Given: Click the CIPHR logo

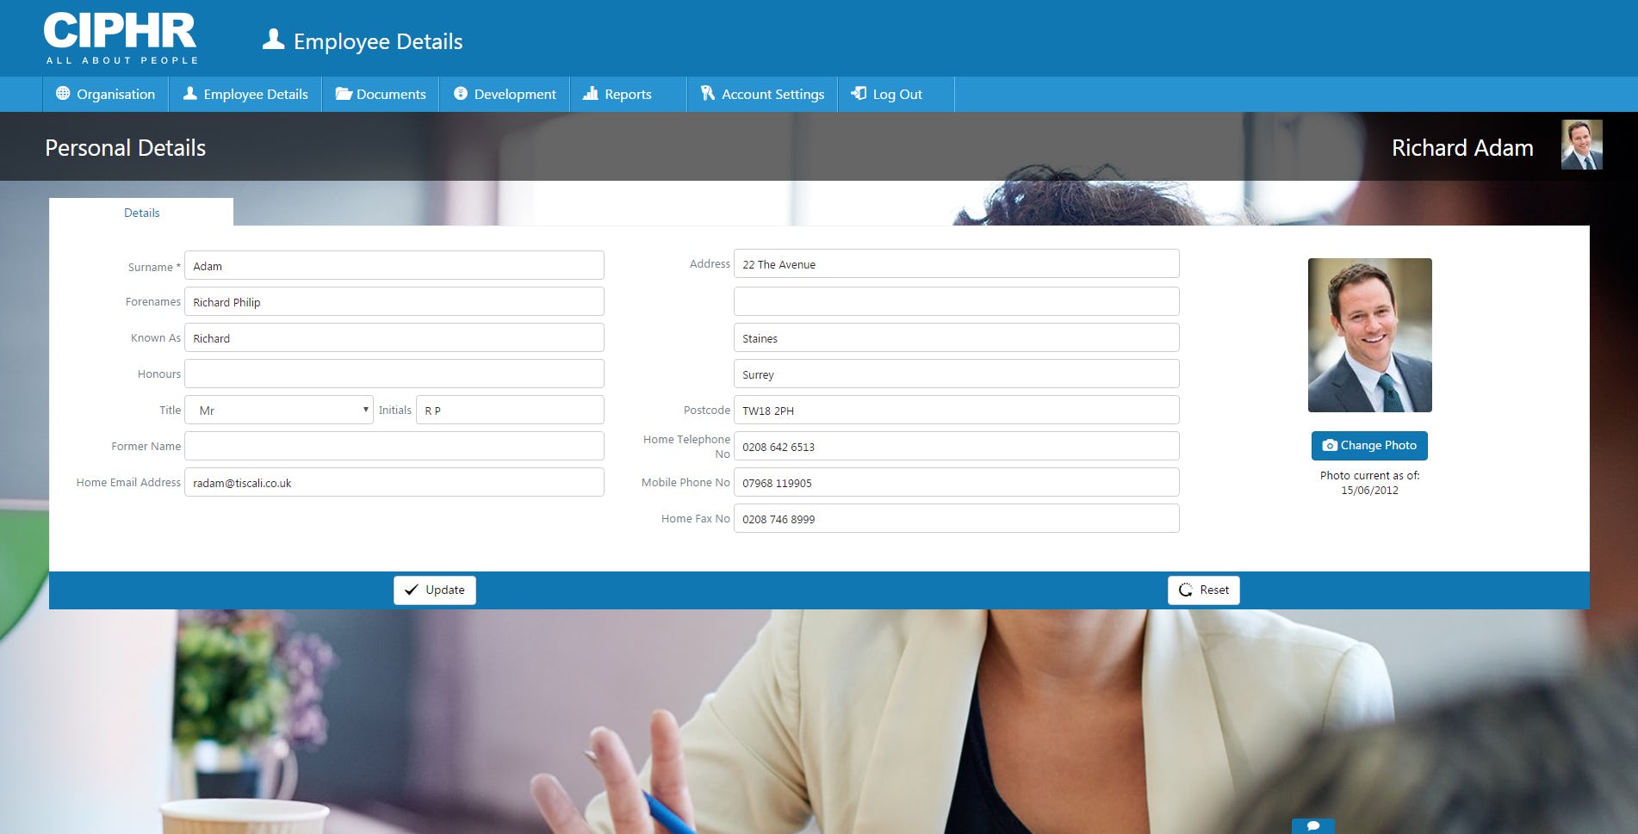Looking at the screenshot, I should point(121,36).
